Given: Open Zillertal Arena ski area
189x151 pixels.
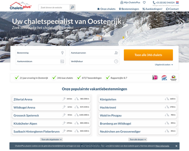Looking at the screenshot, I should pos(51,99).
